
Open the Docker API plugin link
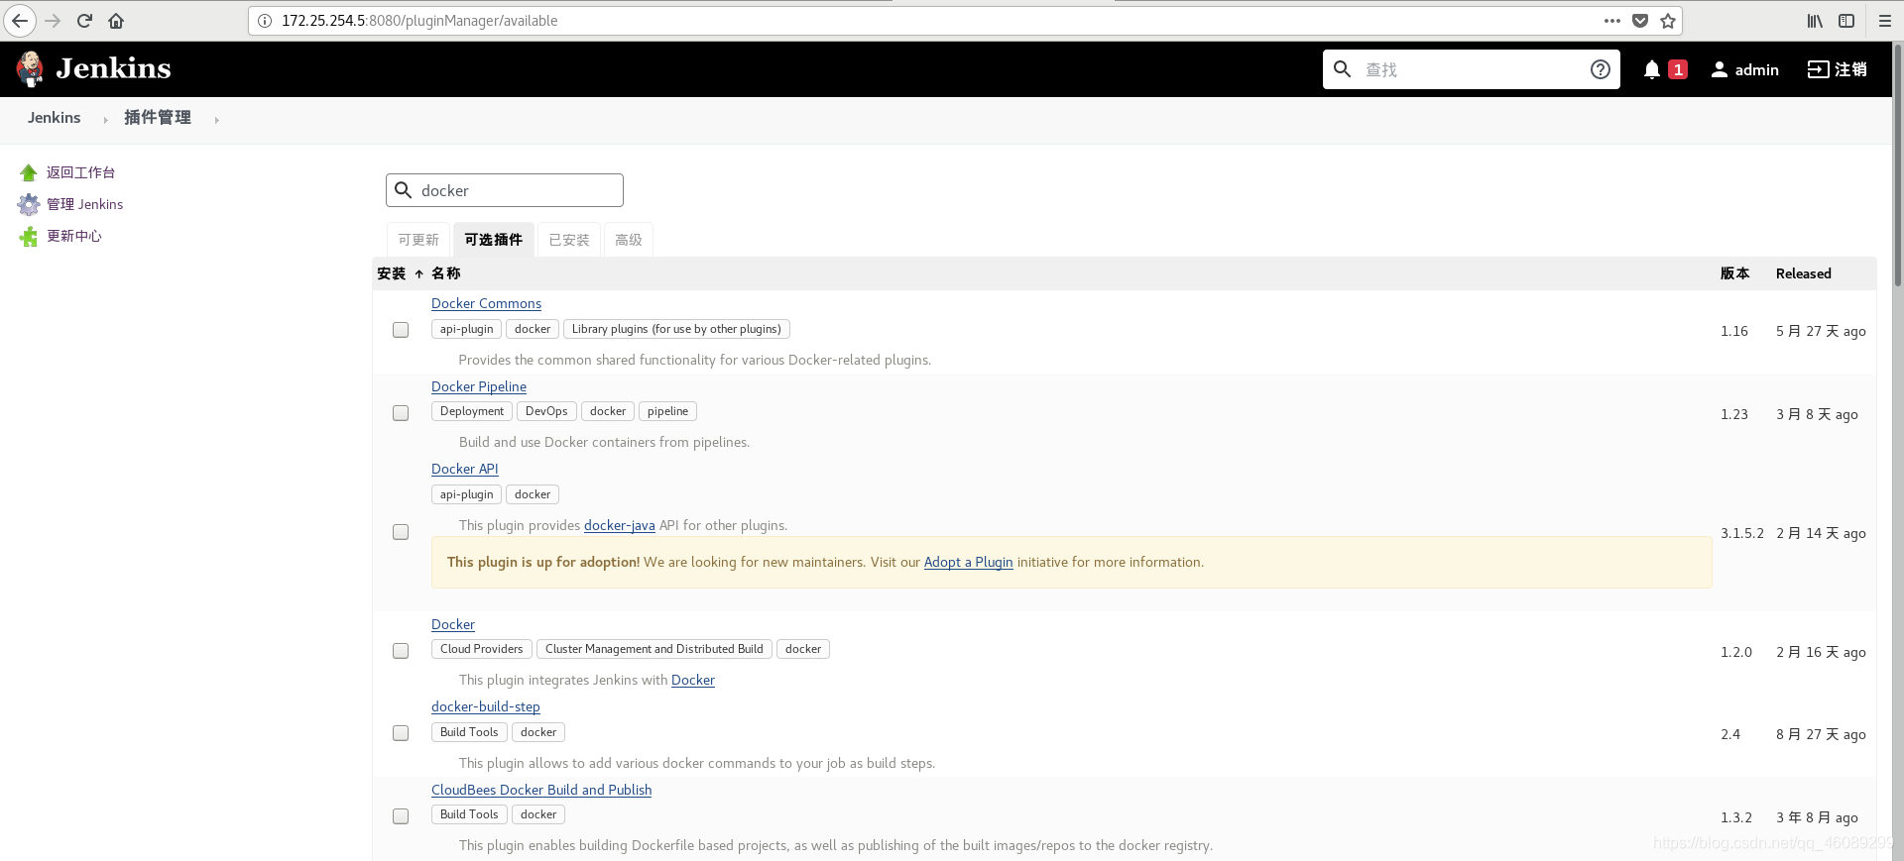coord(465,469)
